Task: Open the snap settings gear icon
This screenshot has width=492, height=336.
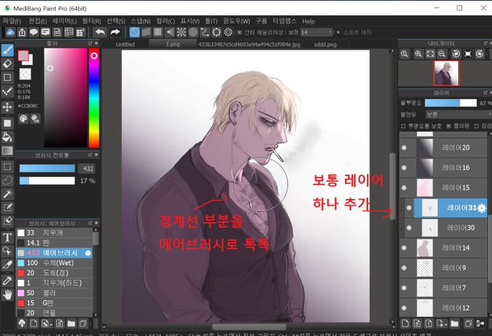Action: pos(228,32)
